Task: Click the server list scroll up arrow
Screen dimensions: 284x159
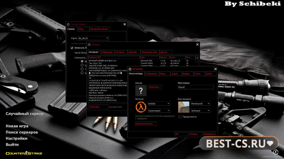Action: [x=197, y=57]
